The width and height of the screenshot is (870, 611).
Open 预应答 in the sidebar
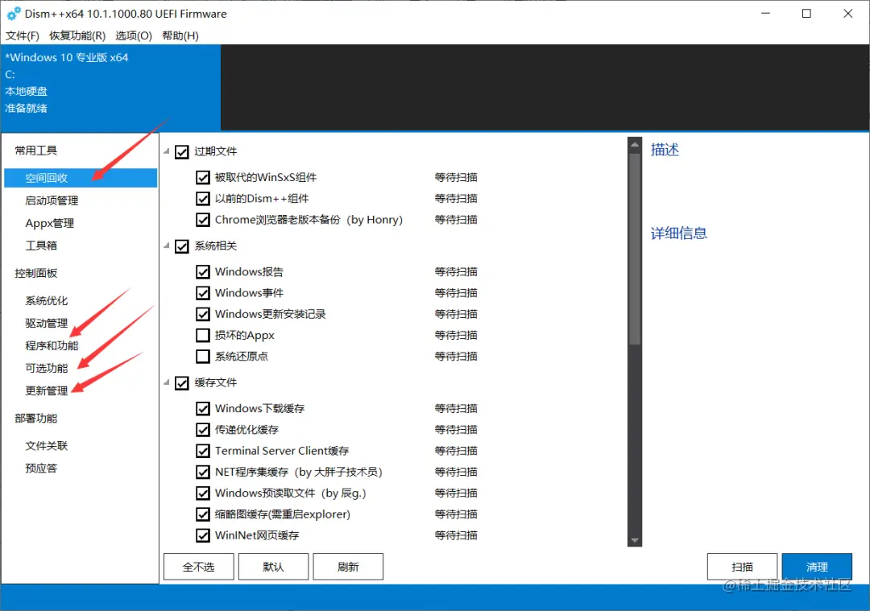pos(41,469)
